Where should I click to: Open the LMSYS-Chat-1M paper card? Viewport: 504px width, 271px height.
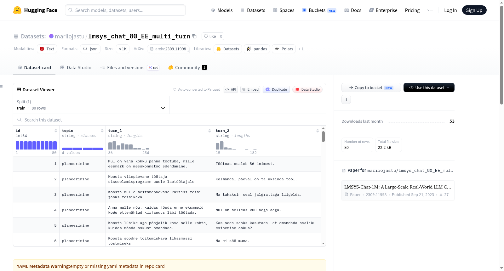pos(398,190)
